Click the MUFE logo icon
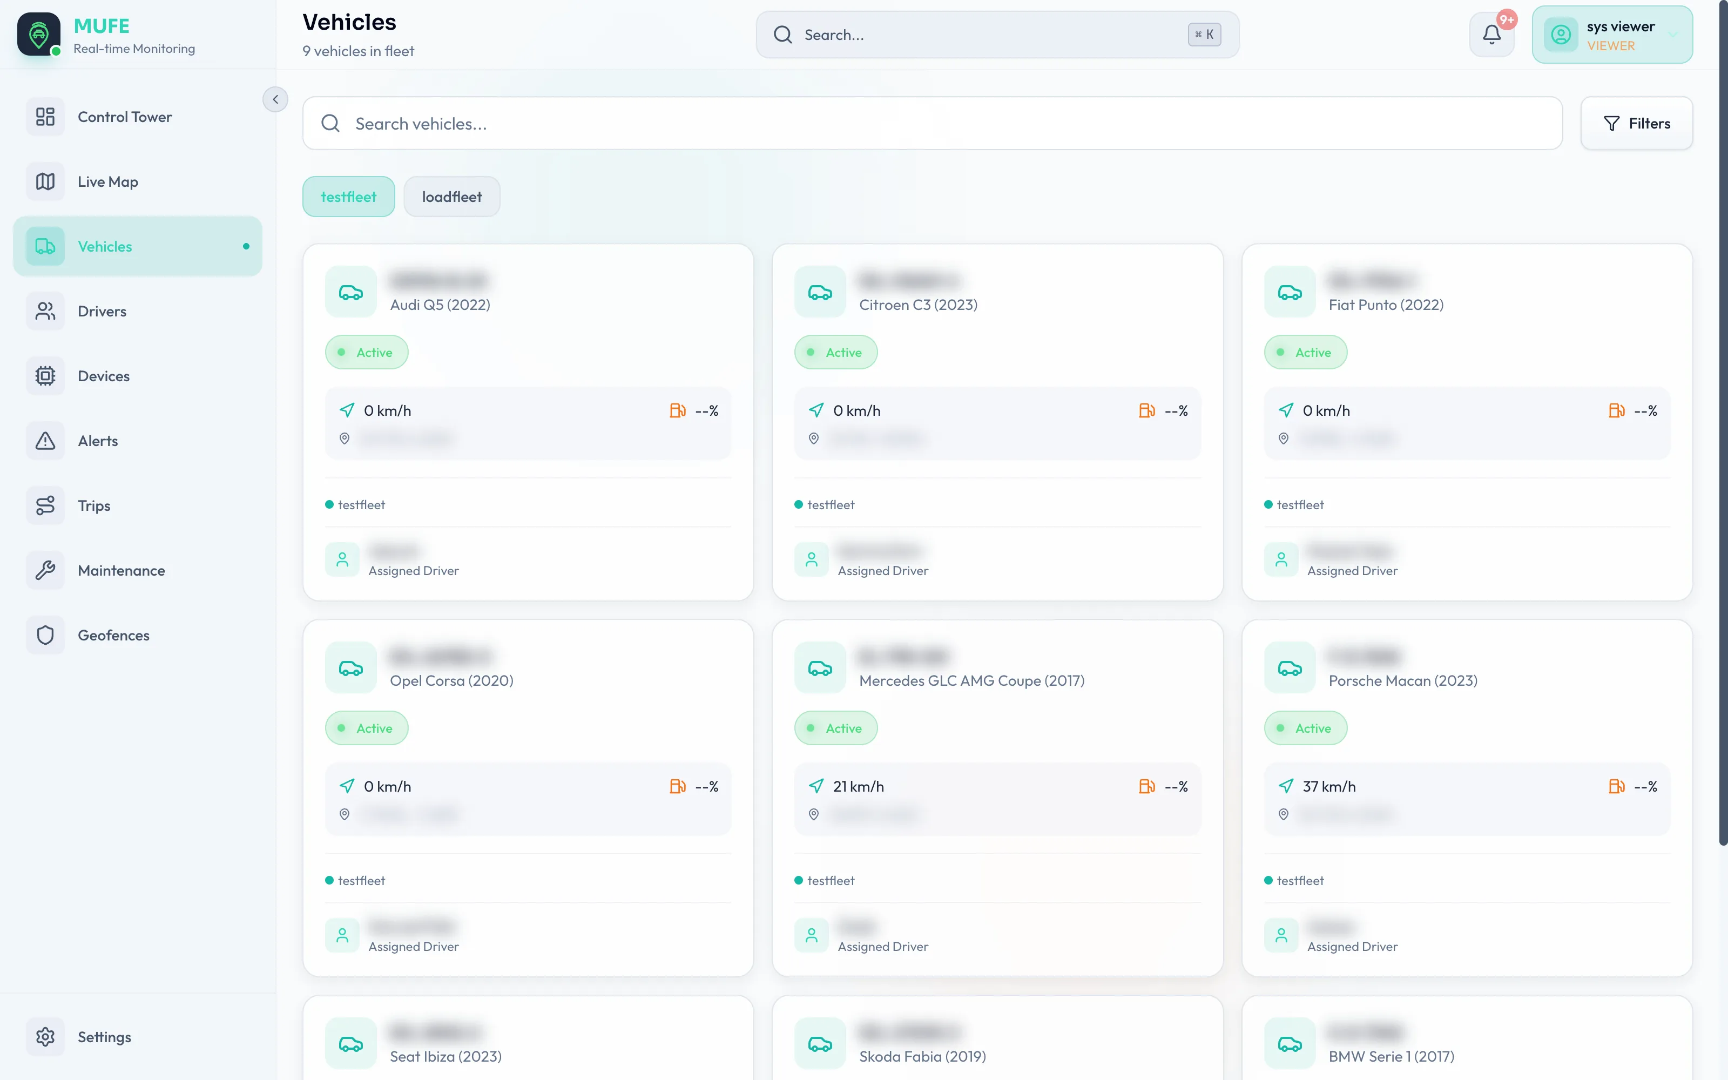Image resolution: width=1728 pixels, height=1080 pixels. [x=38, y=33]
